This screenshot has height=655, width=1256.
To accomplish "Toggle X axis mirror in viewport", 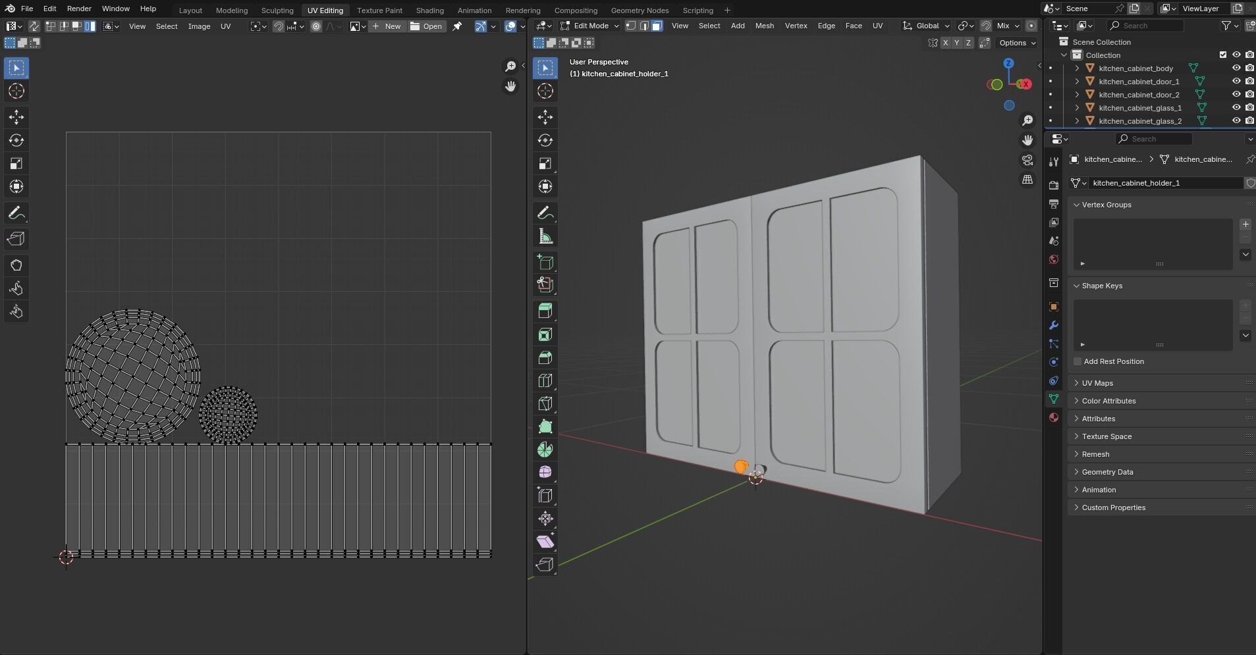I will [x=946, y=43].
